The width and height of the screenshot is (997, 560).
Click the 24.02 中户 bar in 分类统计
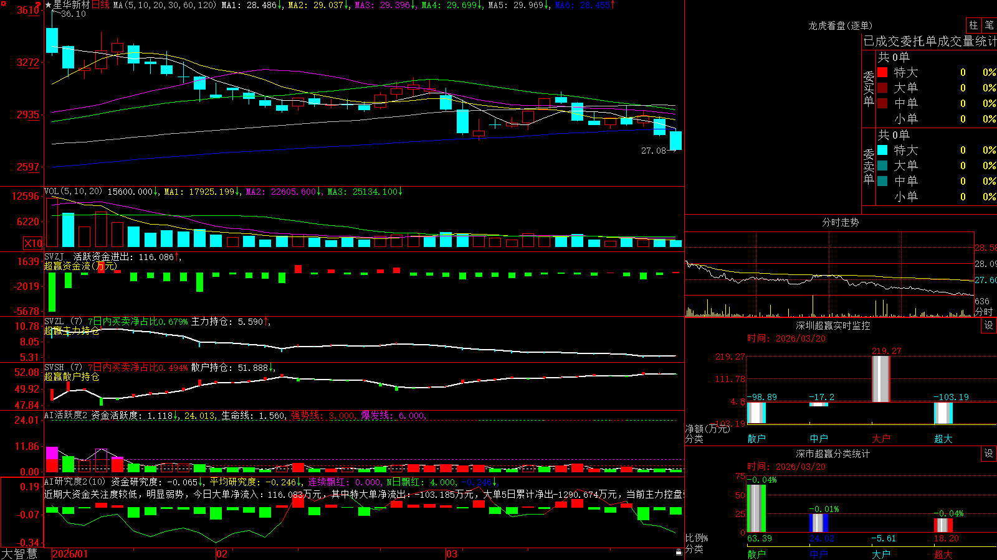[x=819, y=523]
